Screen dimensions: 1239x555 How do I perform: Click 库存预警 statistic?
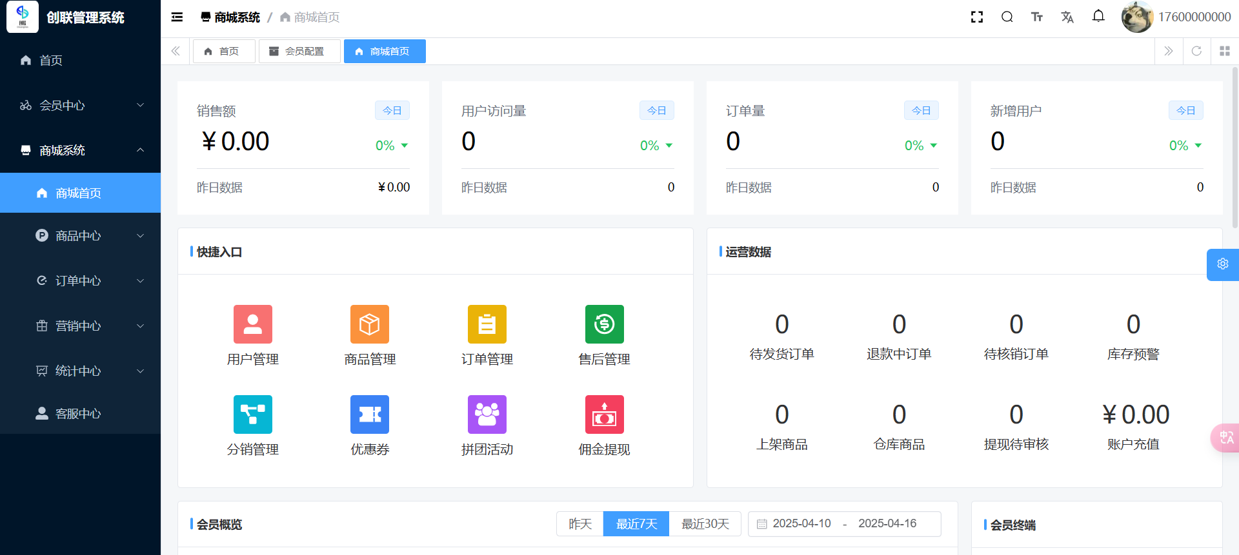tap(1133, 336)
